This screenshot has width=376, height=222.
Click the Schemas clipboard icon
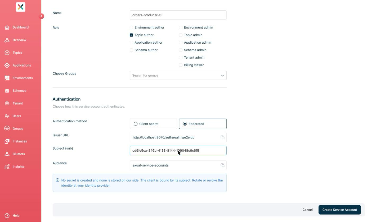pos(7,91)
